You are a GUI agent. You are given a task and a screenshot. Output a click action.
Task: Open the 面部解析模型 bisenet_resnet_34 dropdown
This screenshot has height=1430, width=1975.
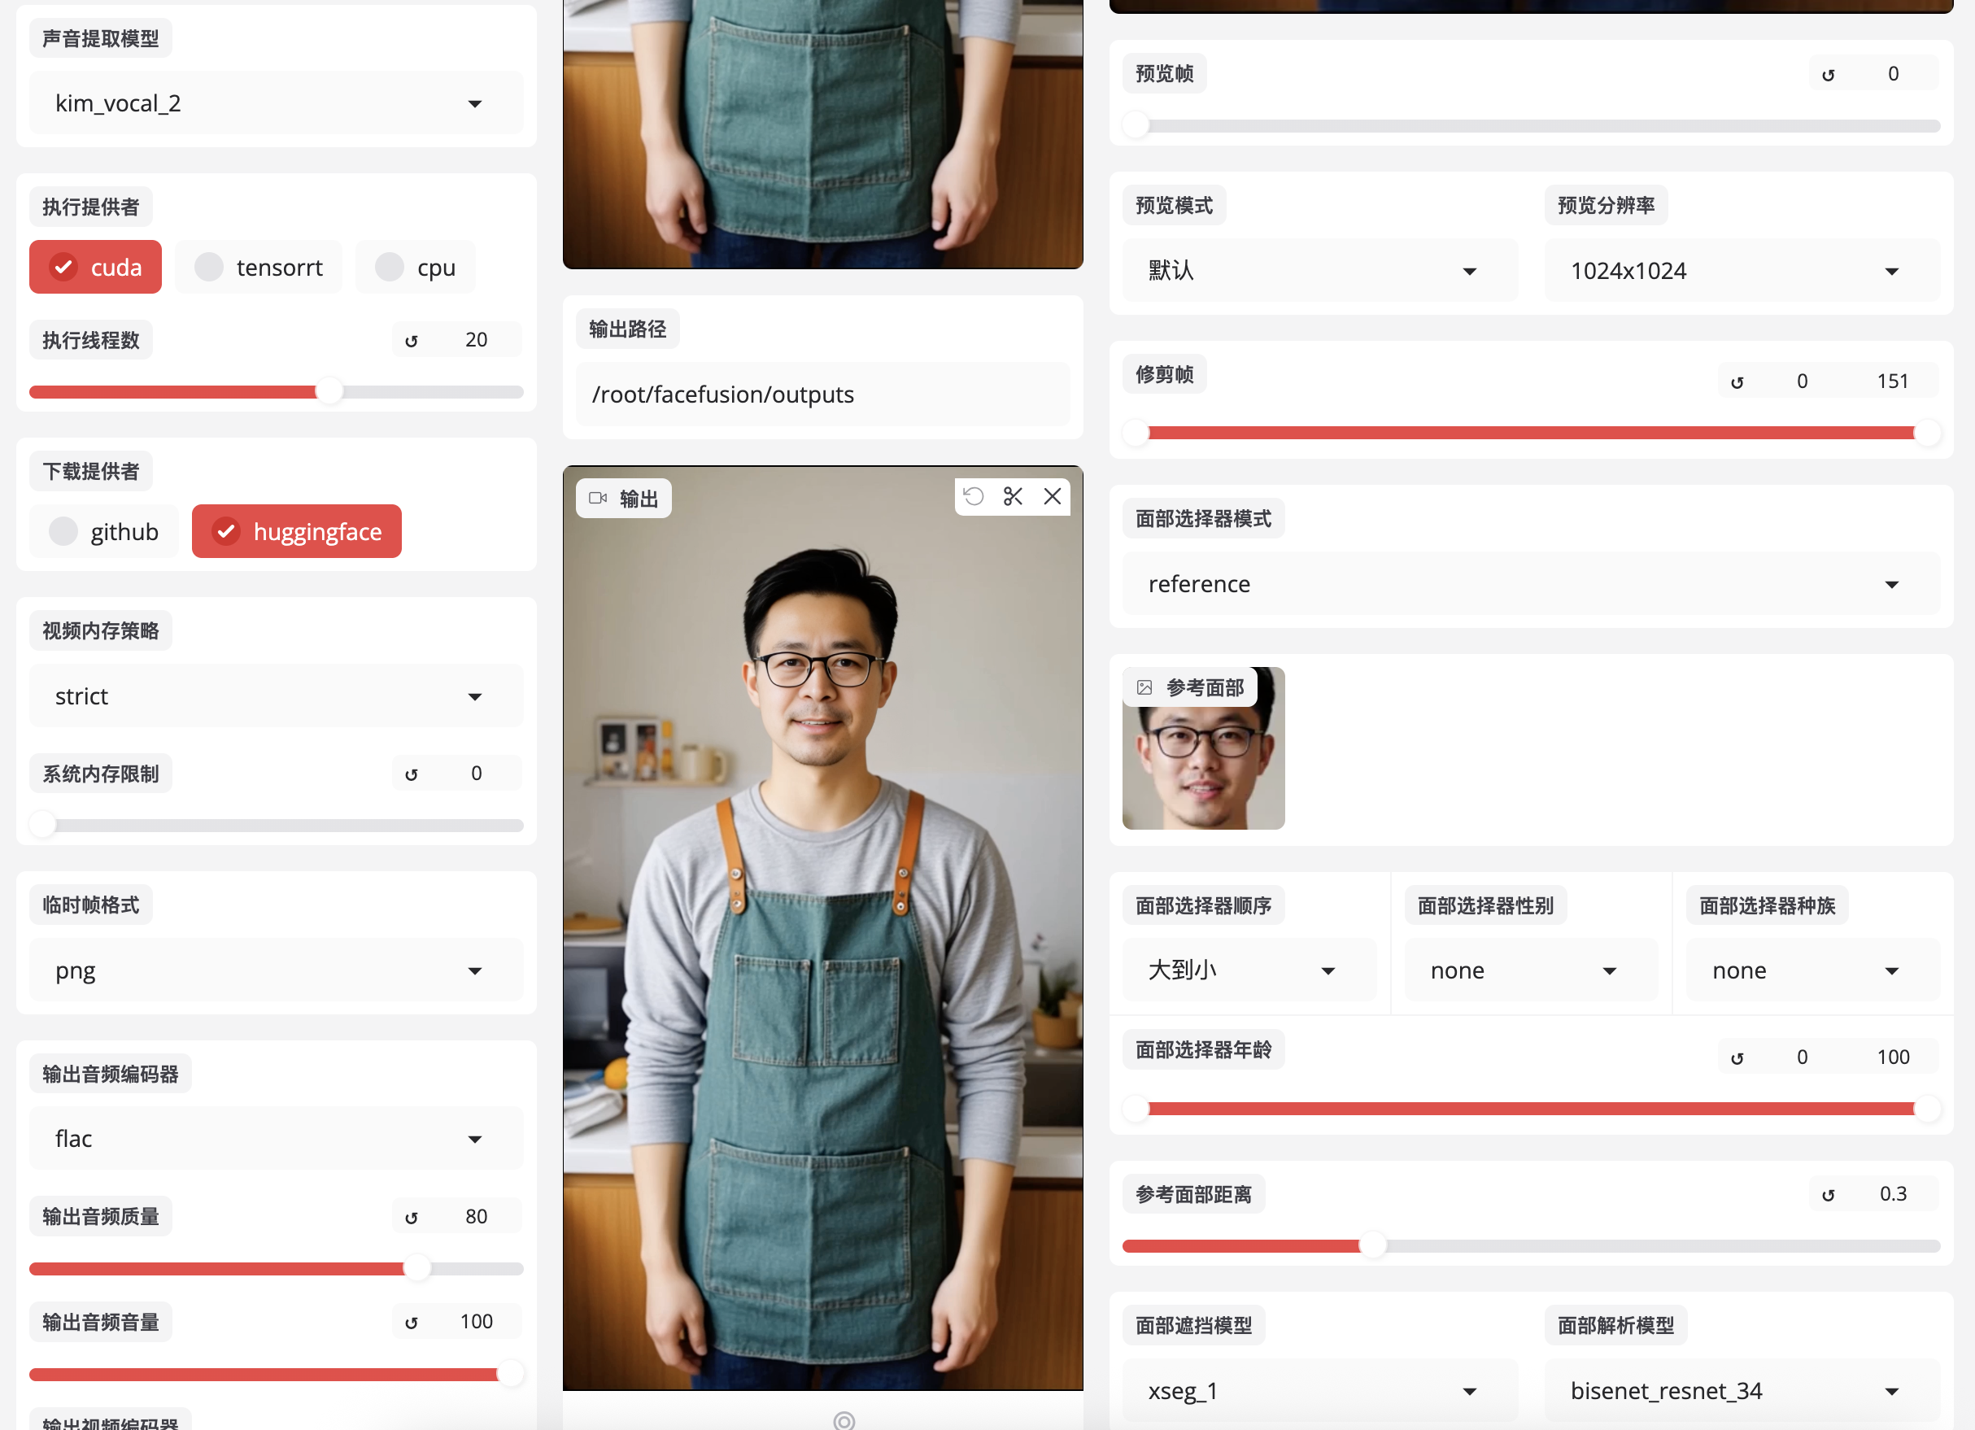click(x=1742, y=1391)
